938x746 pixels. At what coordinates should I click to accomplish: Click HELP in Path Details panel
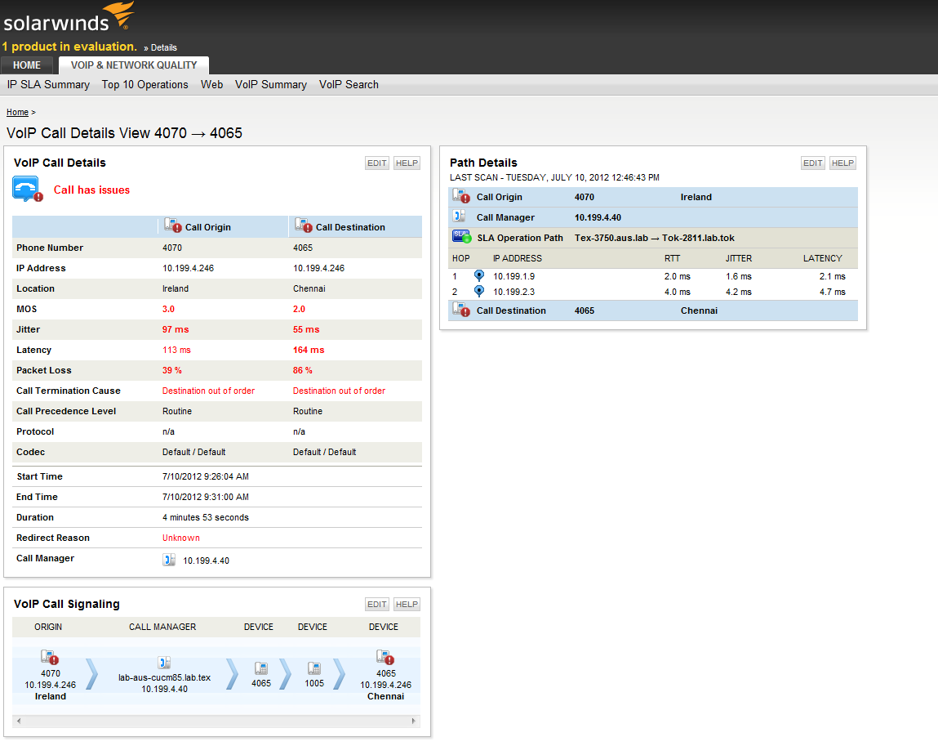click(842, 163)
